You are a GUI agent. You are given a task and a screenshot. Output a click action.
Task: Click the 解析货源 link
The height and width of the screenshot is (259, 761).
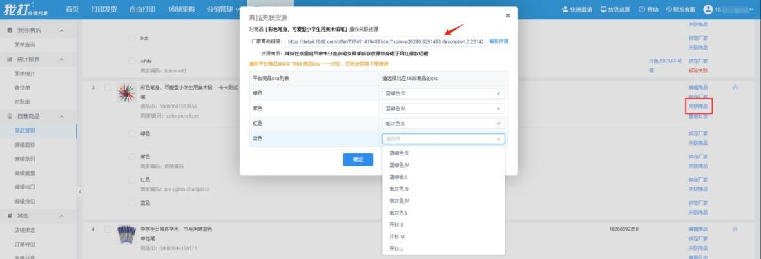pos(499,41)
